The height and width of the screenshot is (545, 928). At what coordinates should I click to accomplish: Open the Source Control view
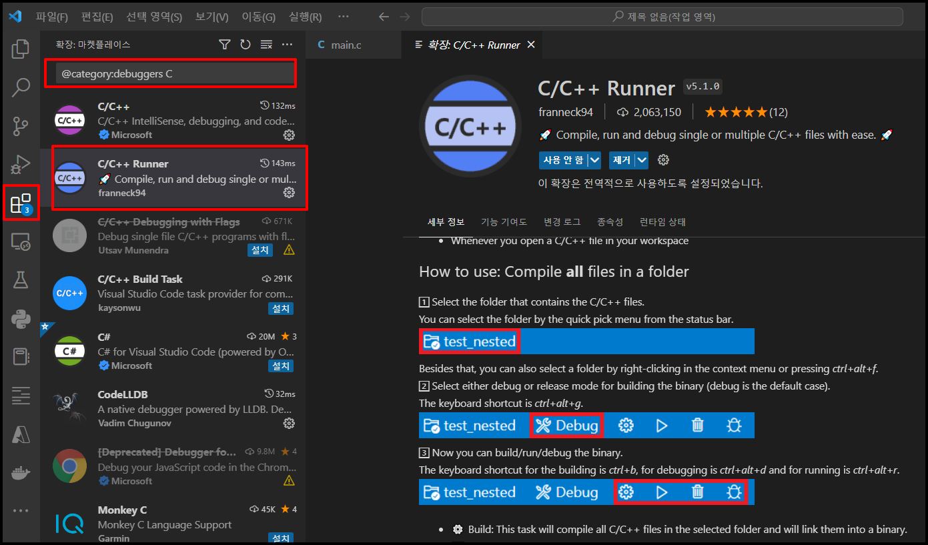(21, 125)
